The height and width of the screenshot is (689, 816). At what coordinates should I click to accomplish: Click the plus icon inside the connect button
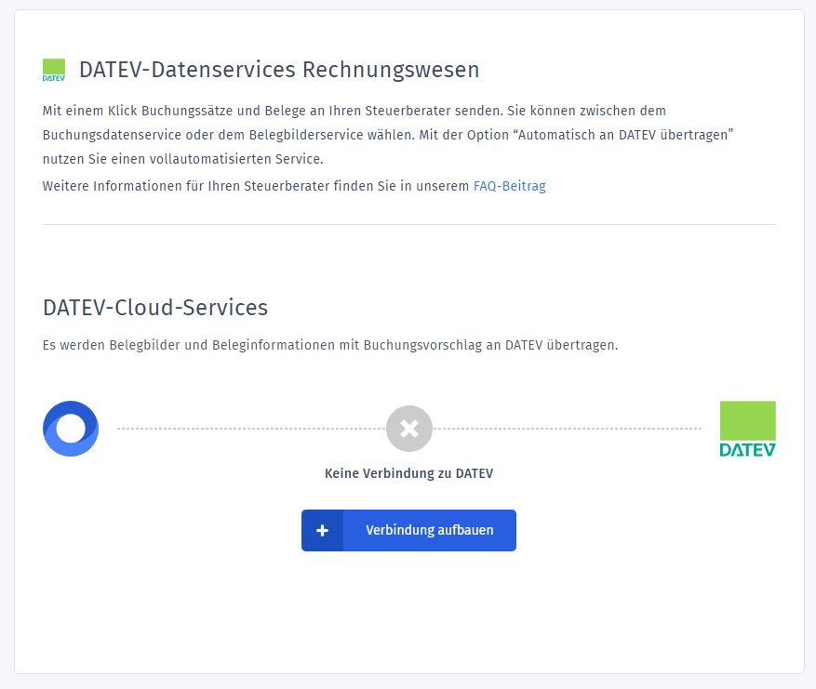[x=322, y=530]
